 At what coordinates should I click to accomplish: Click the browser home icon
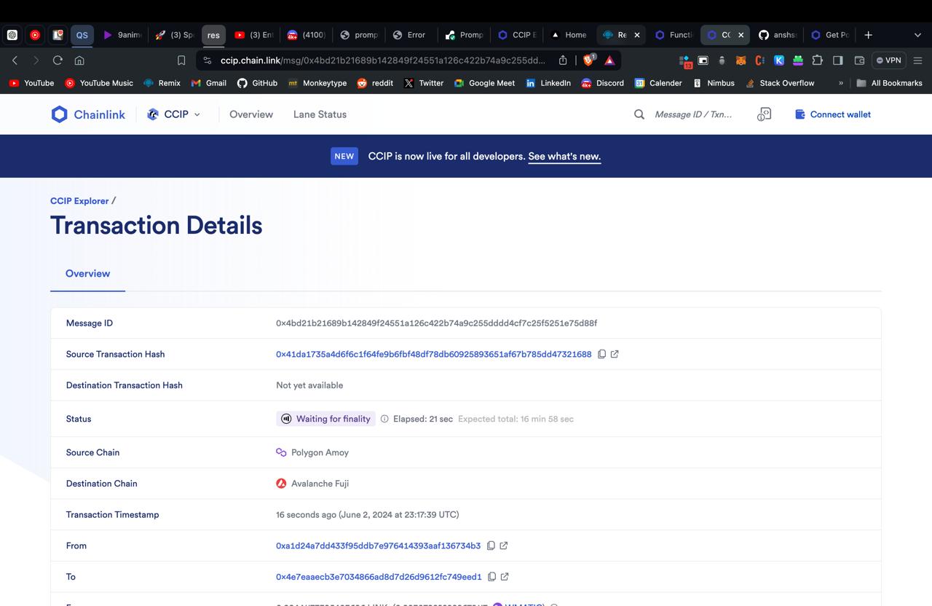(79, 60)
